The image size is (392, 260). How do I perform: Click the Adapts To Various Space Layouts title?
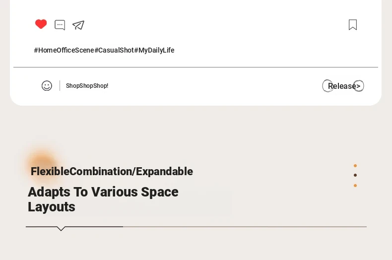coord(103,199)
